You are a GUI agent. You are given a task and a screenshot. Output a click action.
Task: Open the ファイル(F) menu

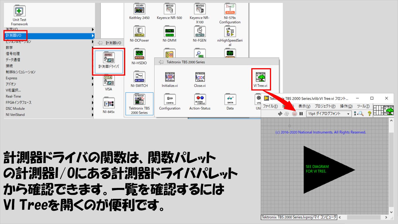pos(270,106)
